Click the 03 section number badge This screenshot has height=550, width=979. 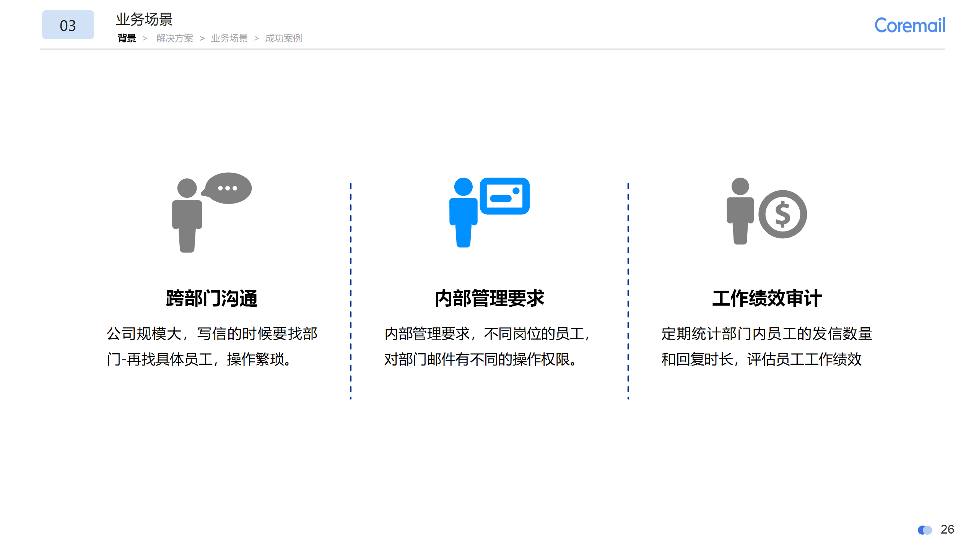tap(68, 25)
